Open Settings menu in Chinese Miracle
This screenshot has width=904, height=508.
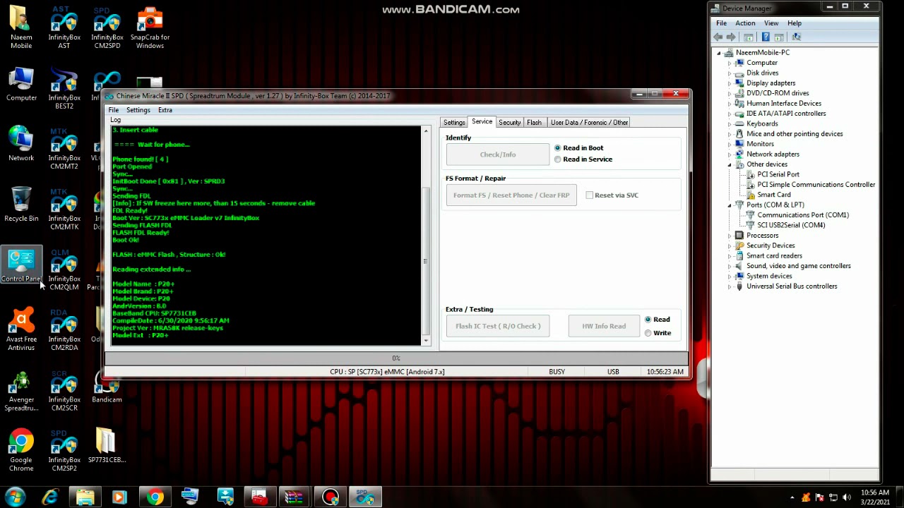tap(138, 110)
